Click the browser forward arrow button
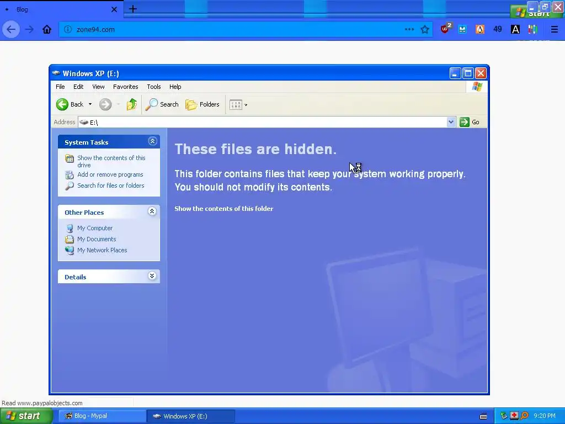 tap(30, 30)
